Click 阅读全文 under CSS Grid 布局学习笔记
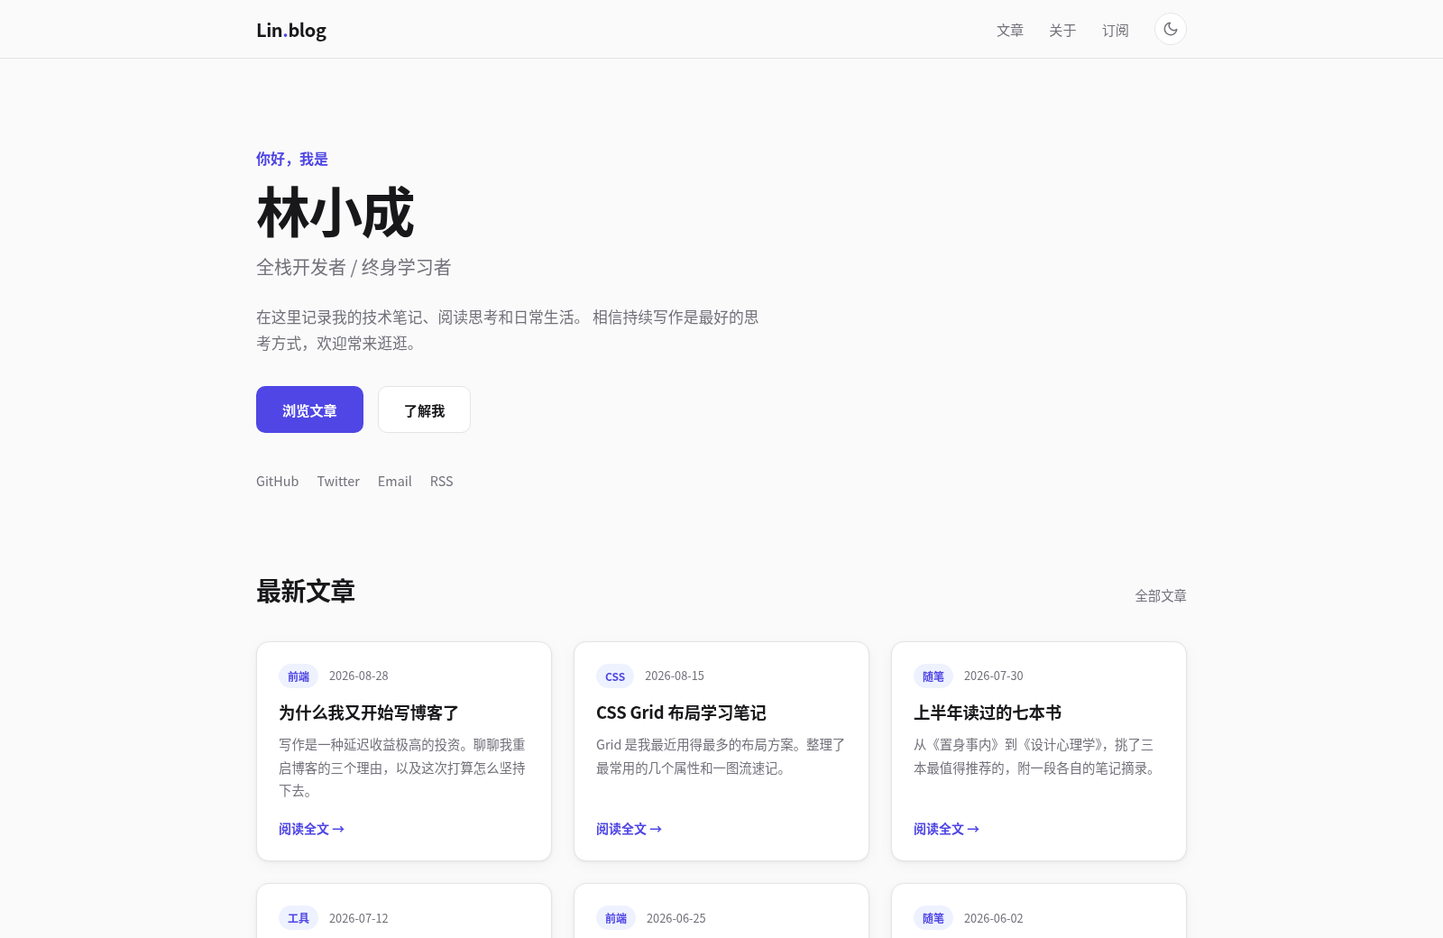Screen dimensions: 1443x938 click(629, 829)
